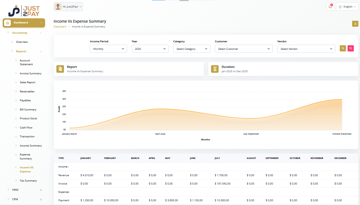This screenshot has width=360, height=205.
Task: Open the Hi, Just2Pay! user profile menu
Action: (x=68, y=7)
